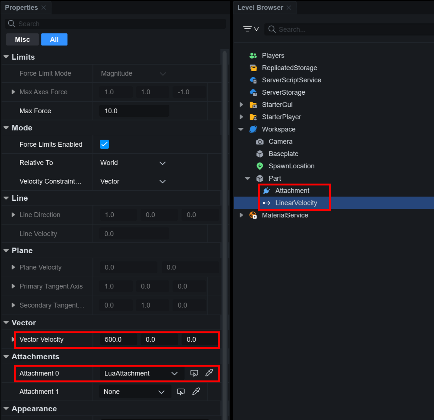Collapse the Workspace tree node

(x=241, y=129)
